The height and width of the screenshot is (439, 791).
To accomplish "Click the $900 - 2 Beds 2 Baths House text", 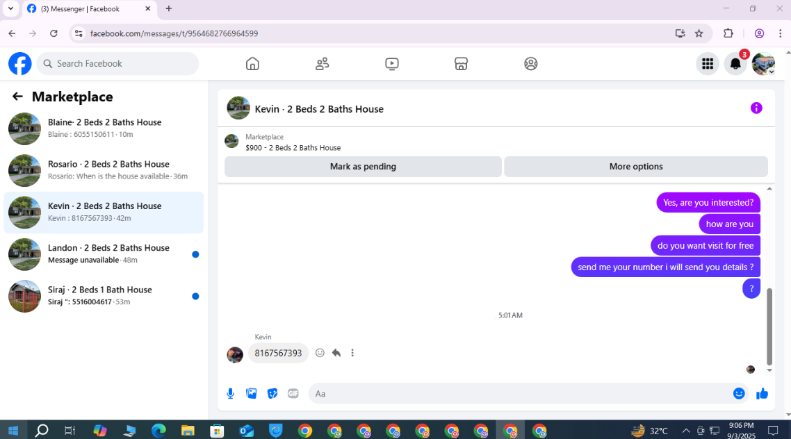I will pyautogui.click(x=293, y=148).
